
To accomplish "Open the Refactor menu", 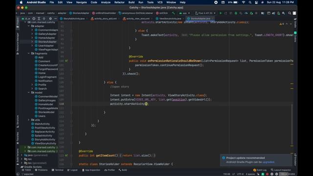I will point(119,2).
